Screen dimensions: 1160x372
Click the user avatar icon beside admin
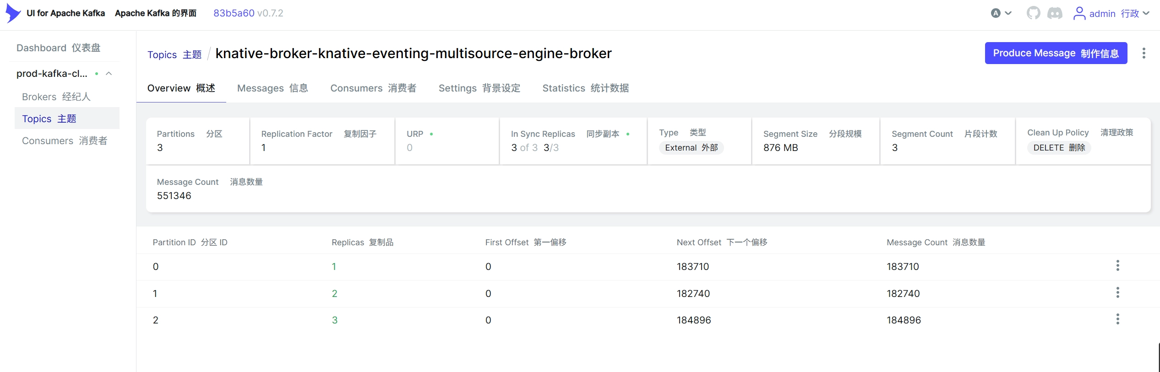coord(1079,13)
